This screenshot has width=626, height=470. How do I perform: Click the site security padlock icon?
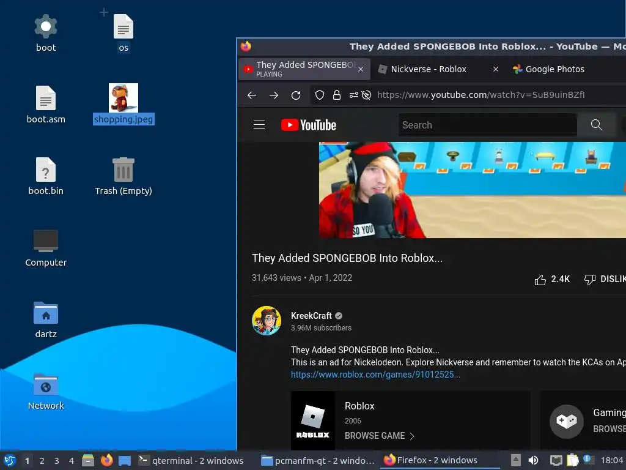coord(337,95)
